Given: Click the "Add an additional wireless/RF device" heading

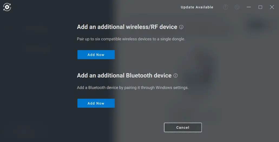Looking at the screenshot, I should coord(127,27).
